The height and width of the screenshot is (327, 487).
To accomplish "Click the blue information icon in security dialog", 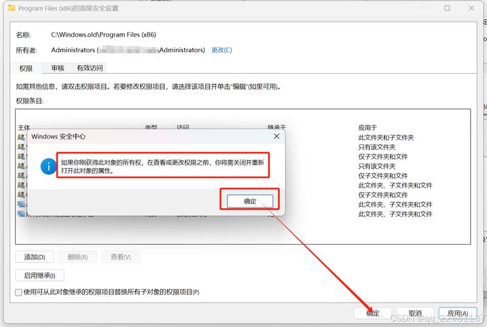I will (48, 167).
